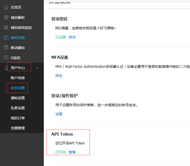Click the edit icon beside 域名注册
This screenshot has height=166, width=190.
click(x=6, y=38)
